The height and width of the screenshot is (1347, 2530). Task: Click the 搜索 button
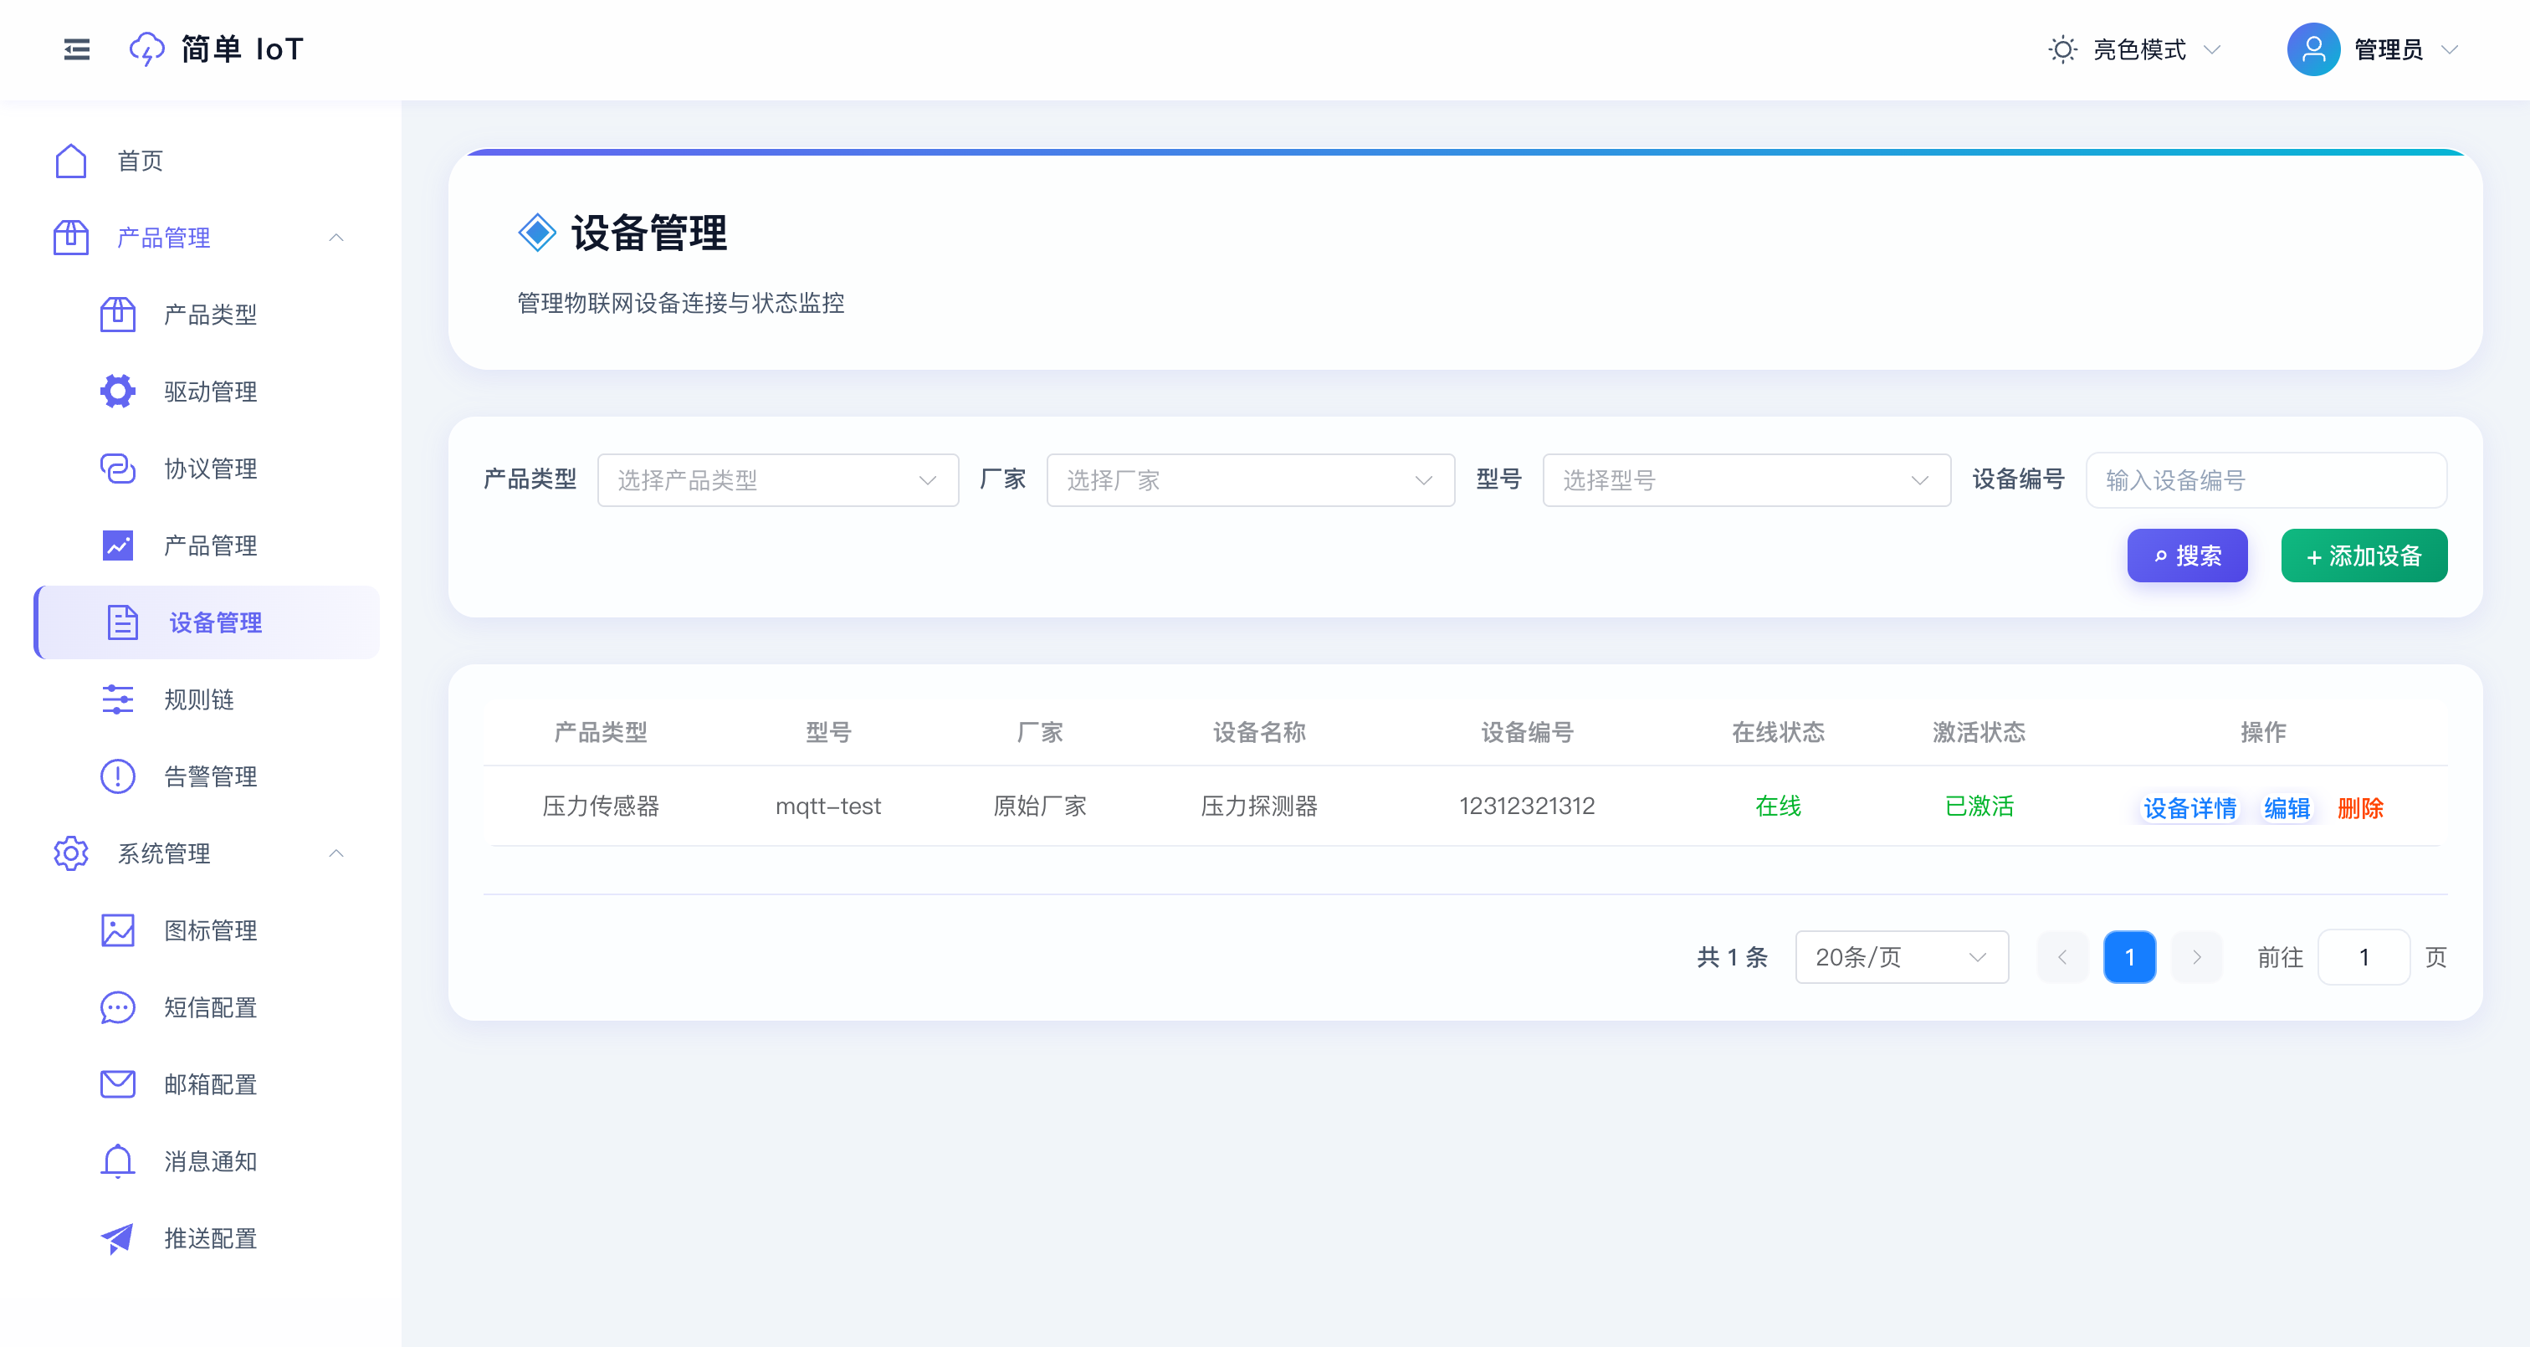[2187, 556]
